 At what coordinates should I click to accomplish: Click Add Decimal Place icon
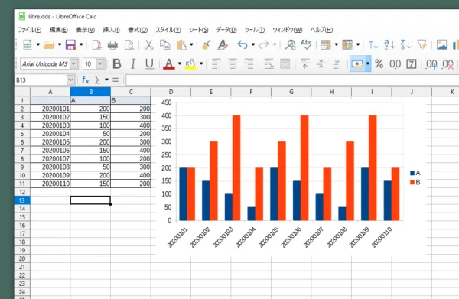tap(431, 64)
